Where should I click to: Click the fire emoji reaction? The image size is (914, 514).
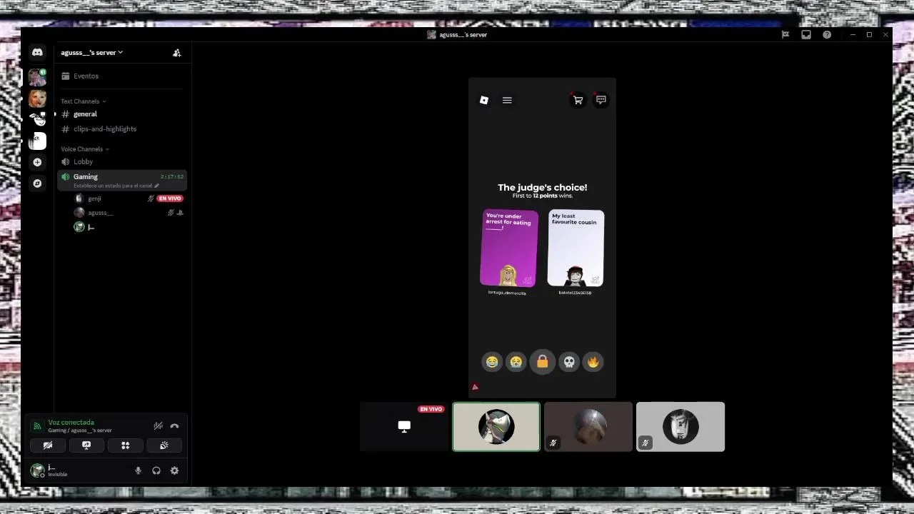pyautogui.click(x=593, y=362)
